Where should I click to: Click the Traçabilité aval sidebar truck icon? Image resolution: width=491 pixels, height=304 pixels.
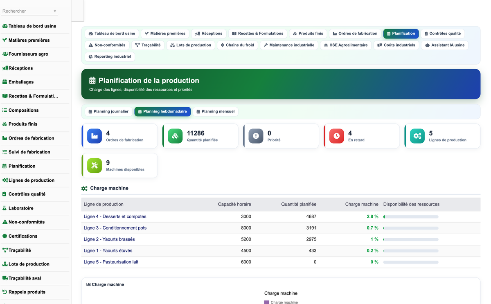point(5,278)
